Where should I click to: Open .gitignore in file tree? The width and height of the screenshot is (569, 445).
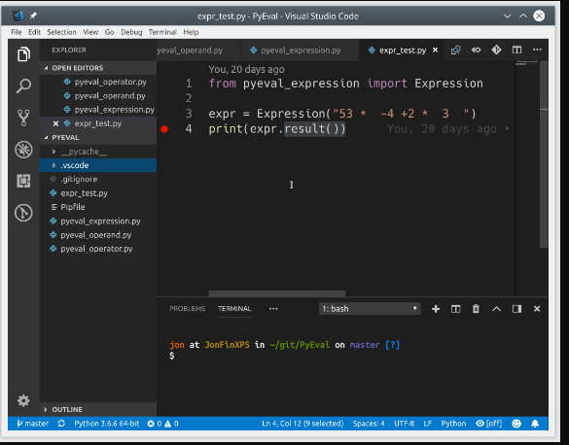tap(98, 179)
